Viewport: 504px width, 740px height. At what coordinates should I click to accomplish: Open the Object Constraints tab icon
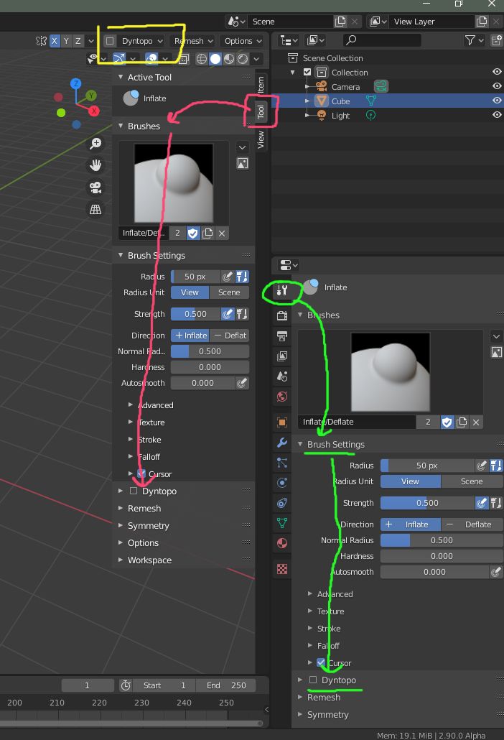(282, 503)
